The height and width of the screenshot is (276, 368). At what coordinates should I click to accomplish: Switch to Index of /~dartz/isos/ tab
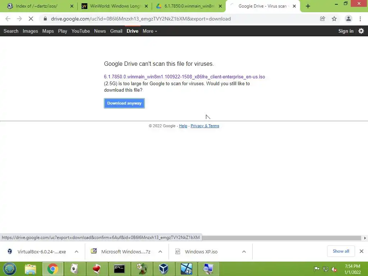(36, 6)
